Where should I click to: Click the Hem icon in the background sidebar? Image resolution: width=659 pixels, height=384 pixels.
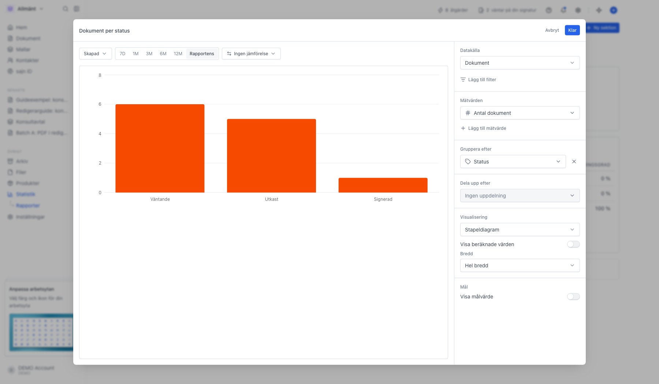(x=11, y=27)
